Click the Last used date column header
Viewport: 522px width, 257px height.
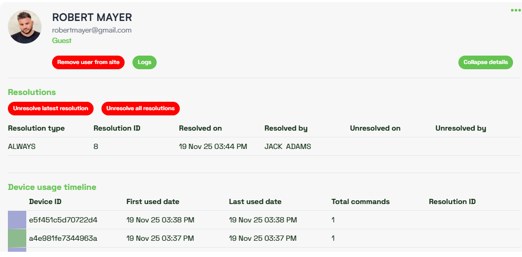pos(255,202)
